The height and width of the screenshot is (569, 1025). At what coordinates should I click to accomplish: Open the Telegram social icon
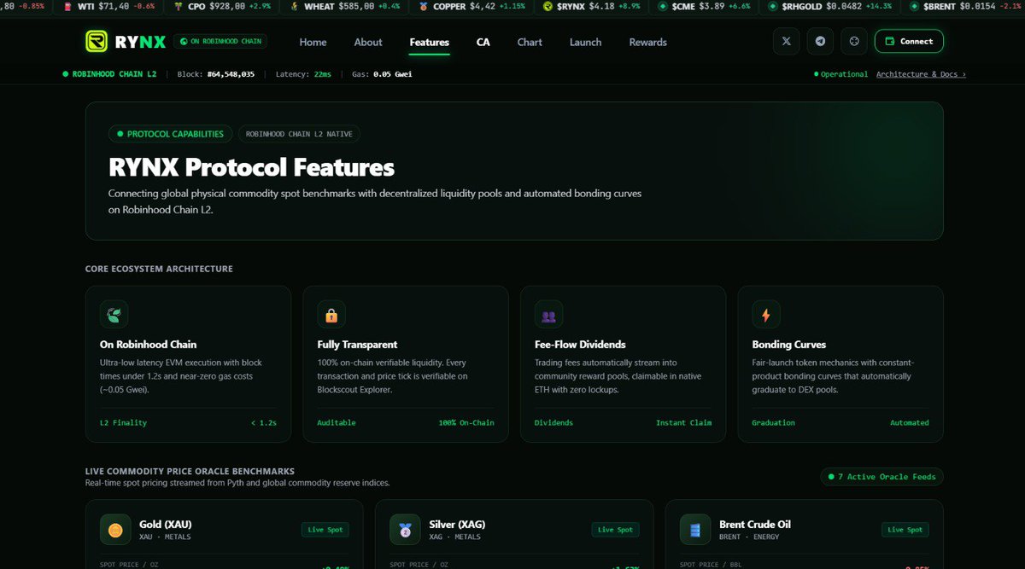pyautogui.click(x=820, y=41)
